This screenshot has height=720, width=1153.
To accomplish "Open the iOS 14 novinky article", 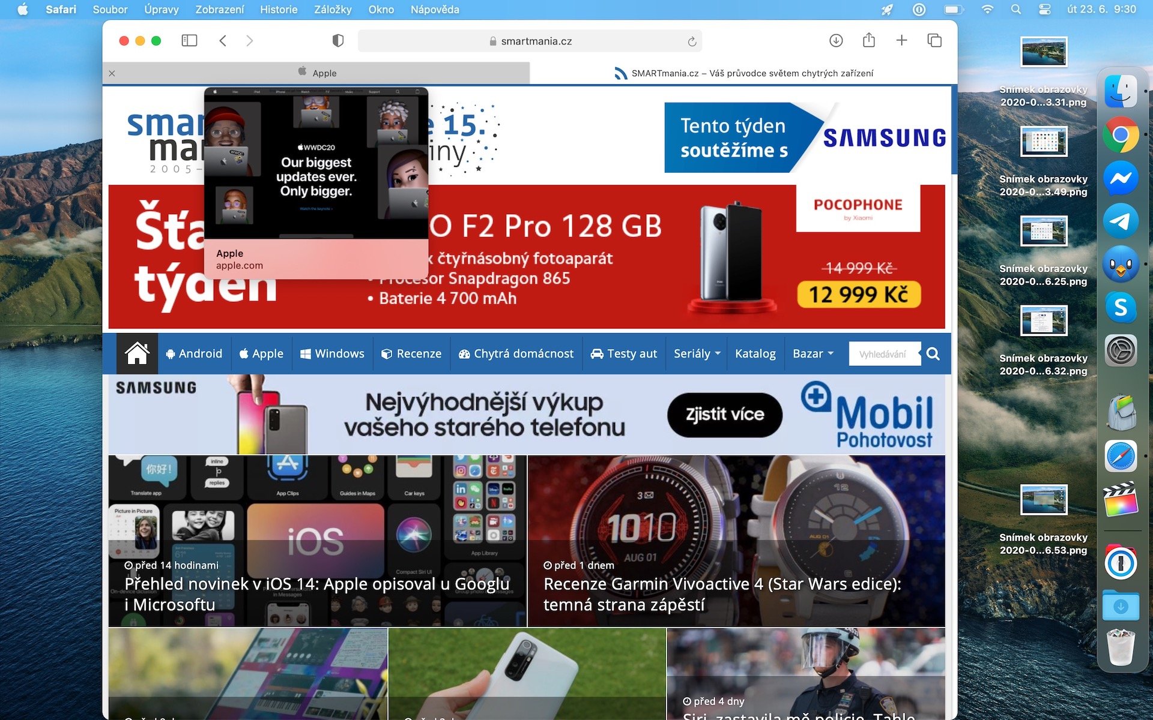I will click(x=317, y=541).
